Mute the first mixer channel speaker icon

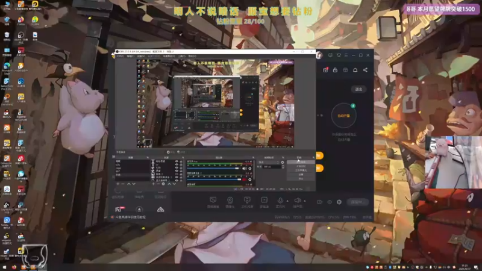coord(244,169)
